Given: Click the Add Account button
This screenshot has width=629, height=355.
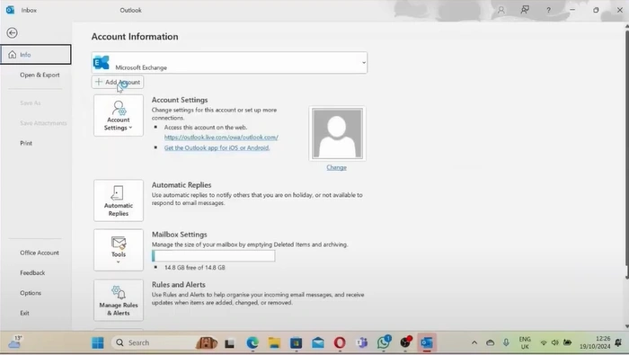Looking at the screenshot, I should (x=118, y=82).
